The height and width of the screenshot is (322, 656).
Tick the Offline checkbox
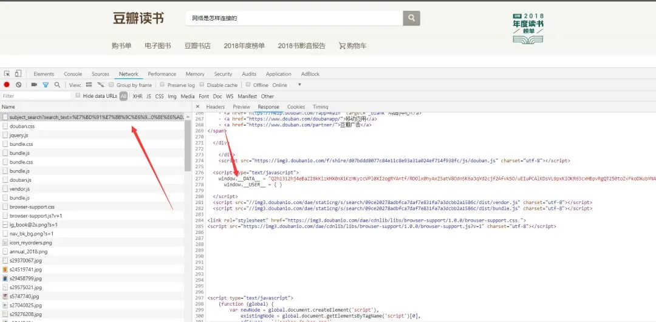point(248,84)
